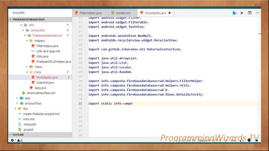Click the markdown icon beside create-firebase-project.md

[20, 114]
